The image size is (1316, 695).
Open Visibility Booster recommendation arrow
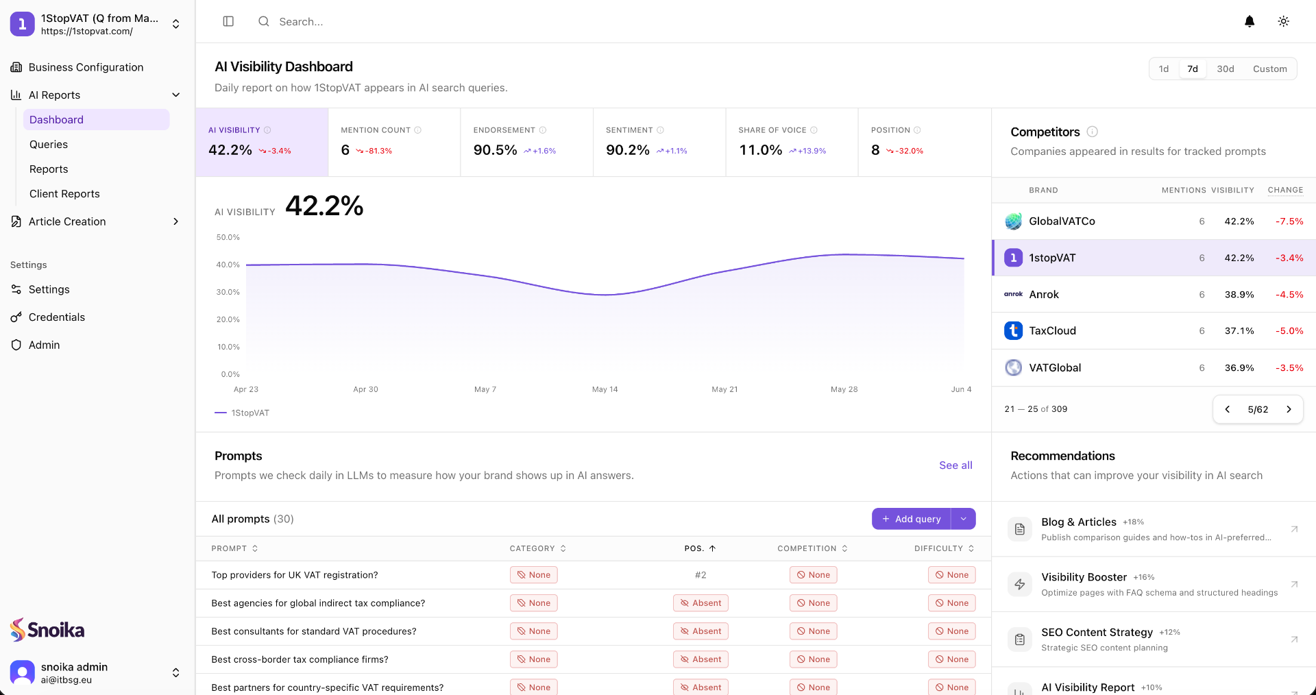click(1294, 585)
